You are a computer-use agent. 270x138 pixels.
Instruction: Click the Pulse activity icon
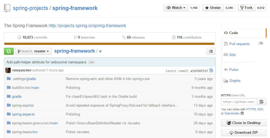point(226,70)
